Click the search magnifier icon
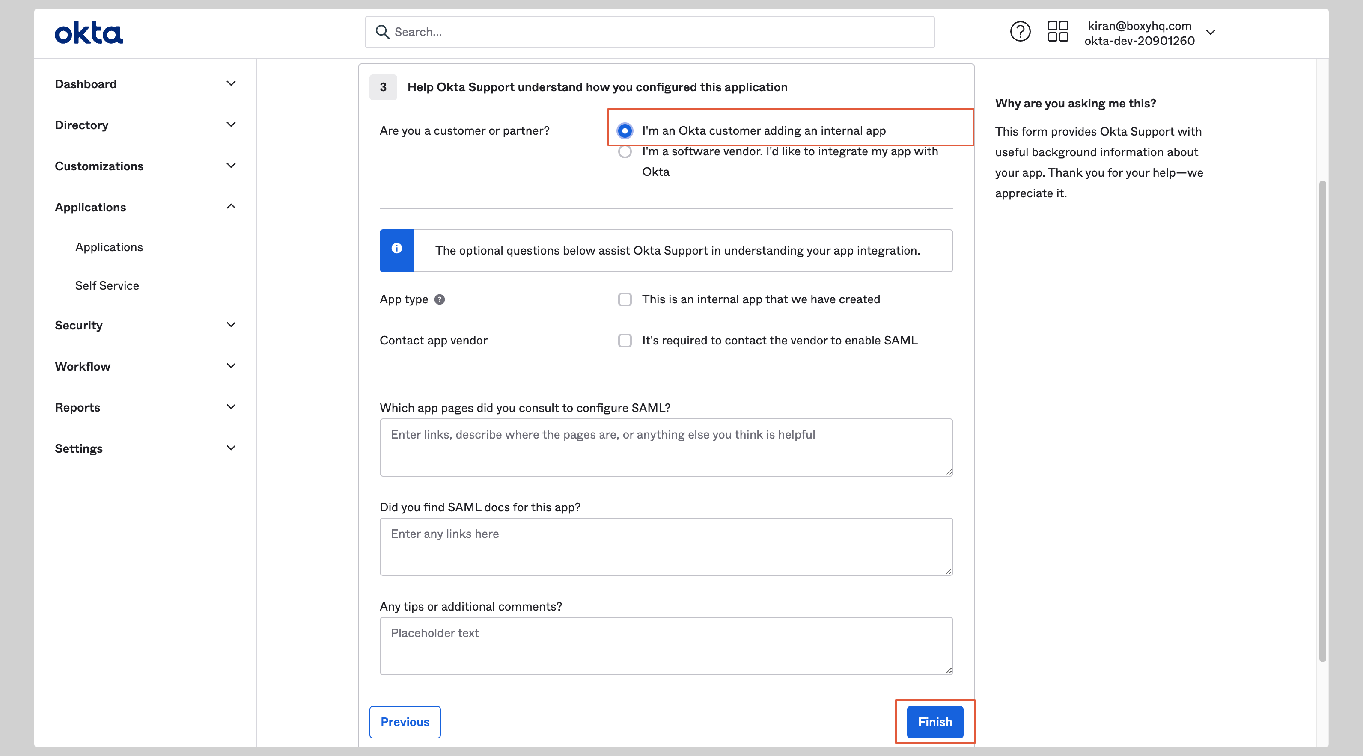Viewport: 1363px width, 756px height. (383, 32)
